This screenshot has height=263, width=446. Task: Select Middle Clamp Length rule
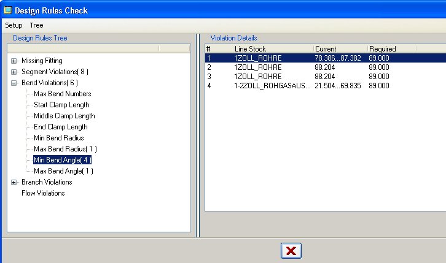(x=65, y=116)
